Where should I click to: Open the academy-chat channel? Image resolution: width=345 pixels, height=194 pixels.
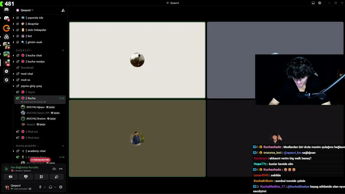coord(40,151)
